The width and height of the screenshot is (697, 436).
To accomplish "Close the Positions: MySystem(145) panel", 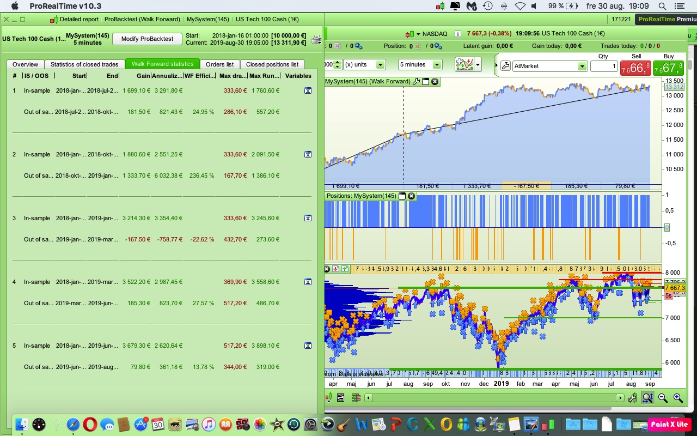I will 411,196.
